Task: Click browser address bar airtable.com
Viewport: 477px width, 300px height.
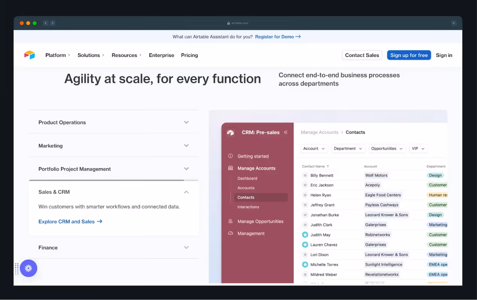Action: pos(238,23)
